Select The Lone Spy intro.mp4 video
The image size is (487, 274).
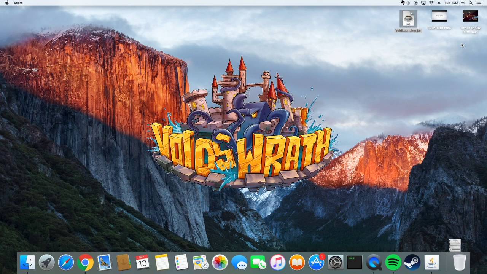[x=470, y=22]
